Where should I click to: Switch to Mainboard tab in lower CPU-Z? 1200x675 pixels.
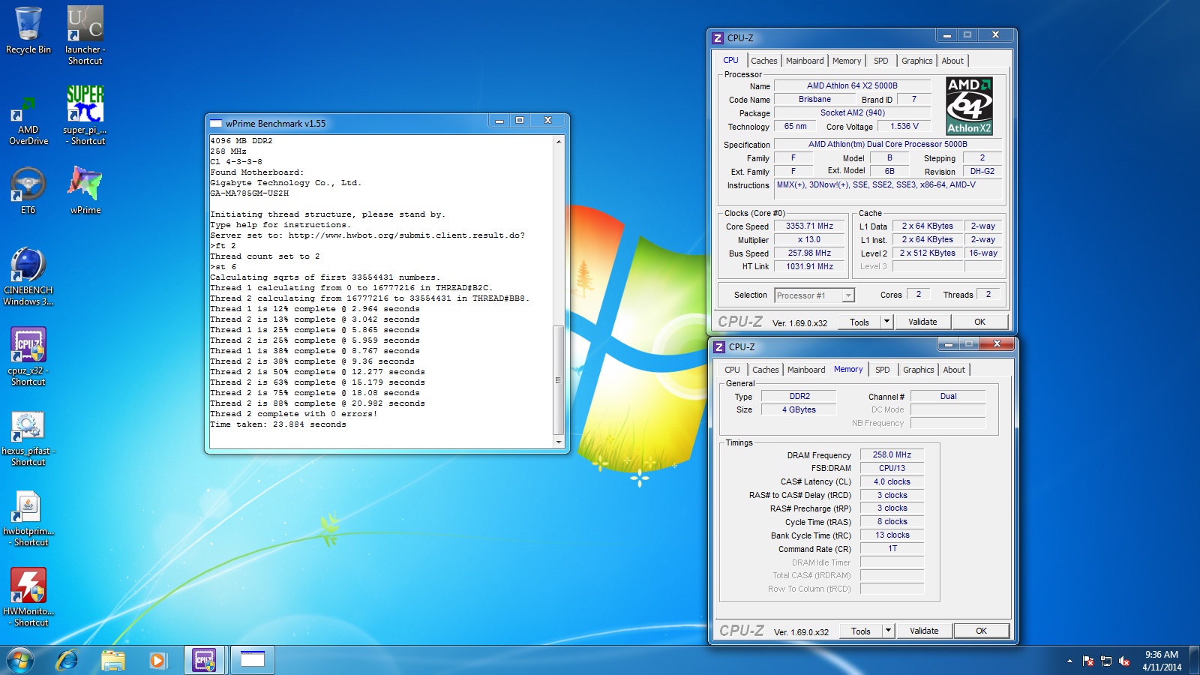pos(806,370)
